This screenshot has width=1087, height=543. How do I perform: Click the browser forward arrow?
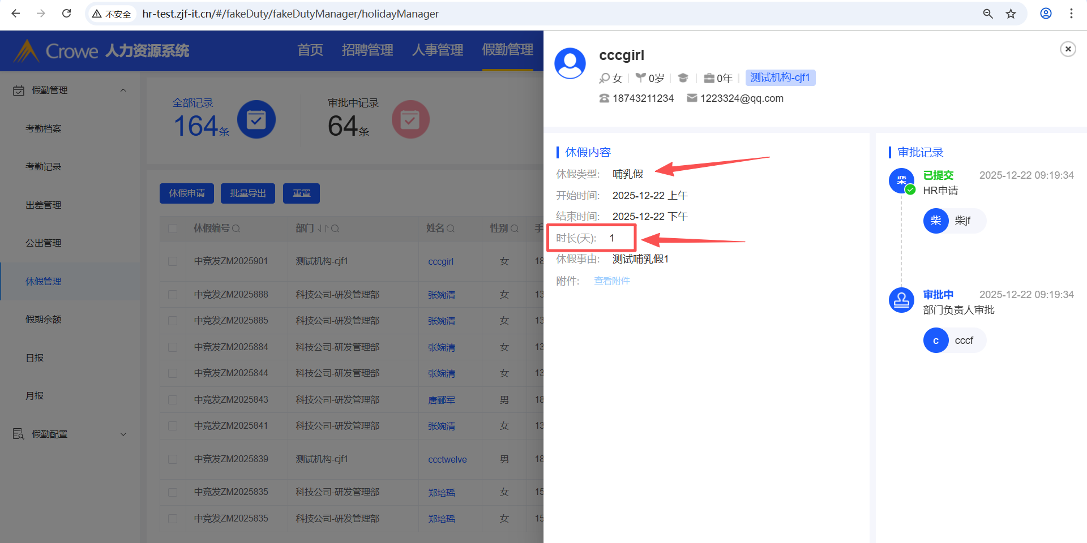tap(41, 14)
